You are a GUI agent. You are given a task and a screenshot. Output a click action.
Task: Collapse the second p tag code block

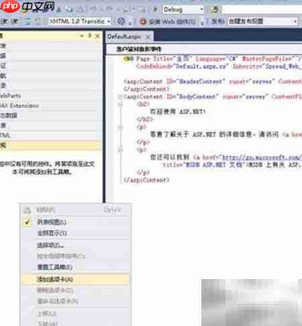(x=120, y=150)
